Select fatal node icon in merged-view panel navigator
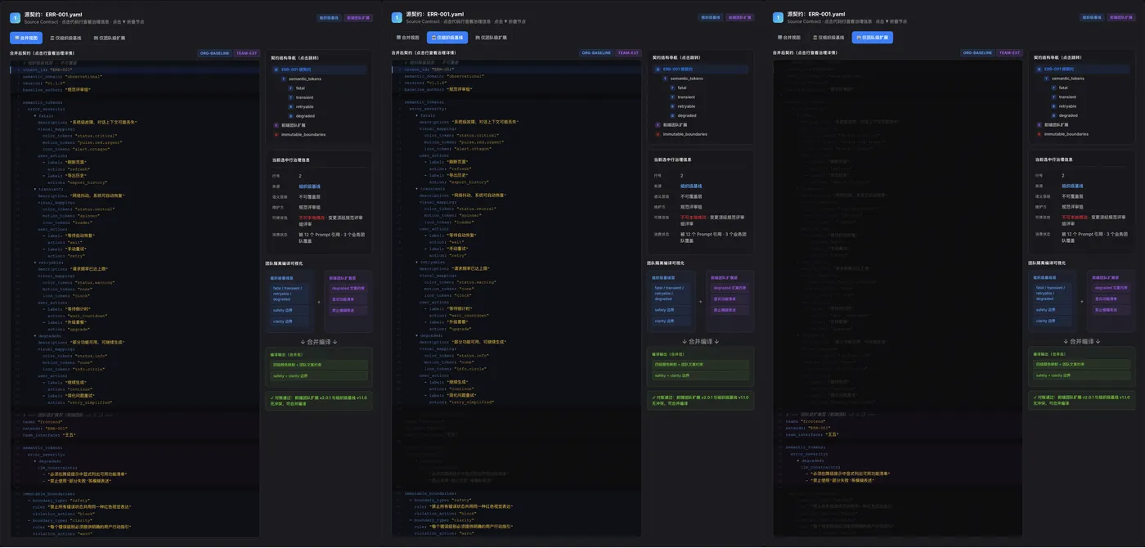Viewport: 1145px width, 548px height. (x=290, y=88)
